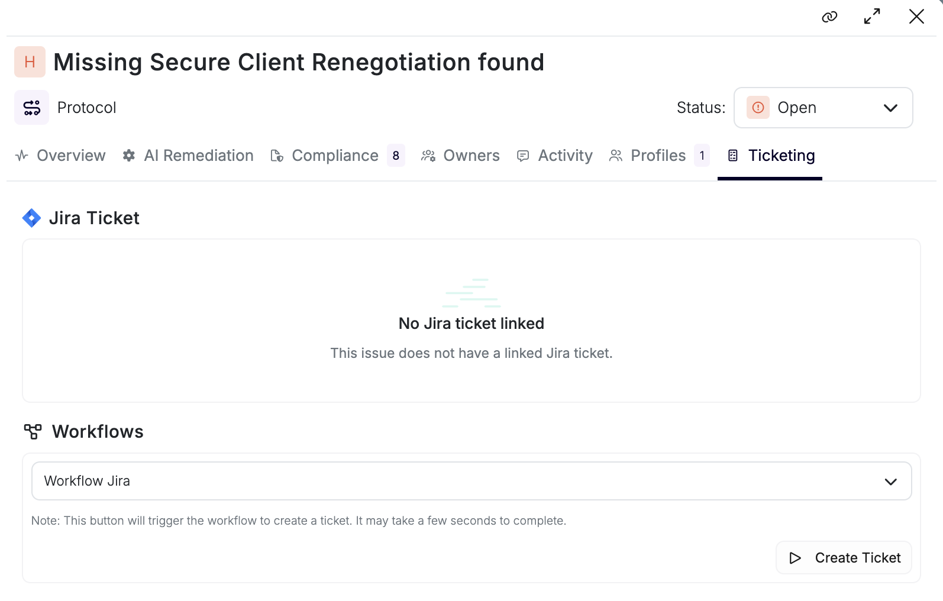Switch to the Overview tab

(x=70, y=156)
